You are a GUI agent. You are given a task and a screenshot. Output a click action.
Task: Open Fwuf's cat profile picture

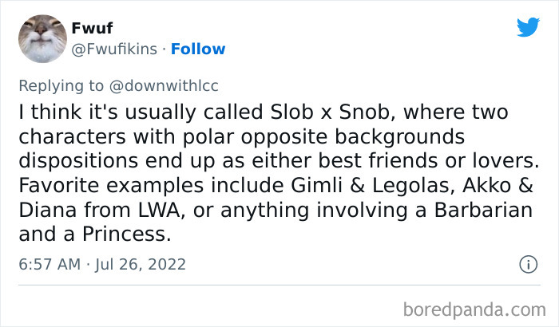click(x=41, y=37)
